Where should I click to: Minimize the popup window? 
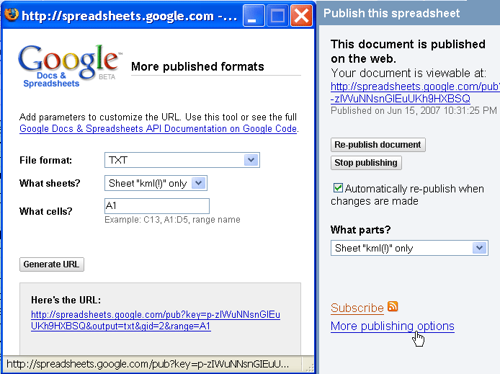254,15
